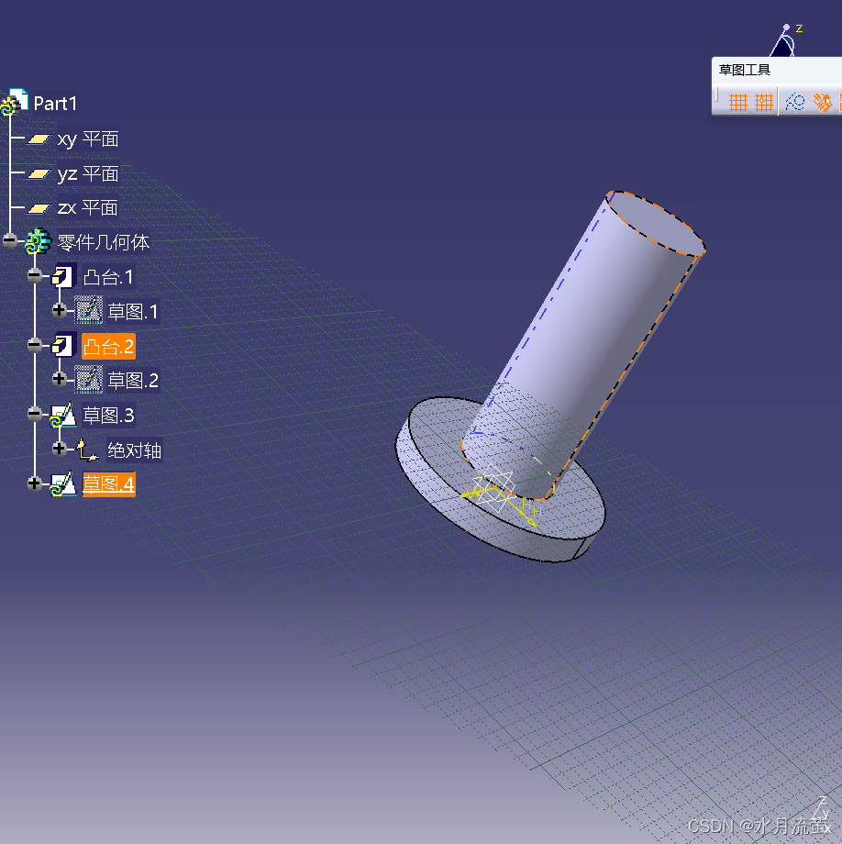
Task: Toggle Geometrical Constraints icon in sketch tools
Action: pos(823,102)
